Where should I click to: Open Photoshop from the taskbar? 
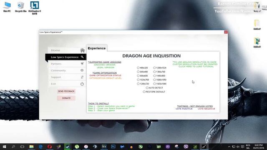tap(113, 147)
